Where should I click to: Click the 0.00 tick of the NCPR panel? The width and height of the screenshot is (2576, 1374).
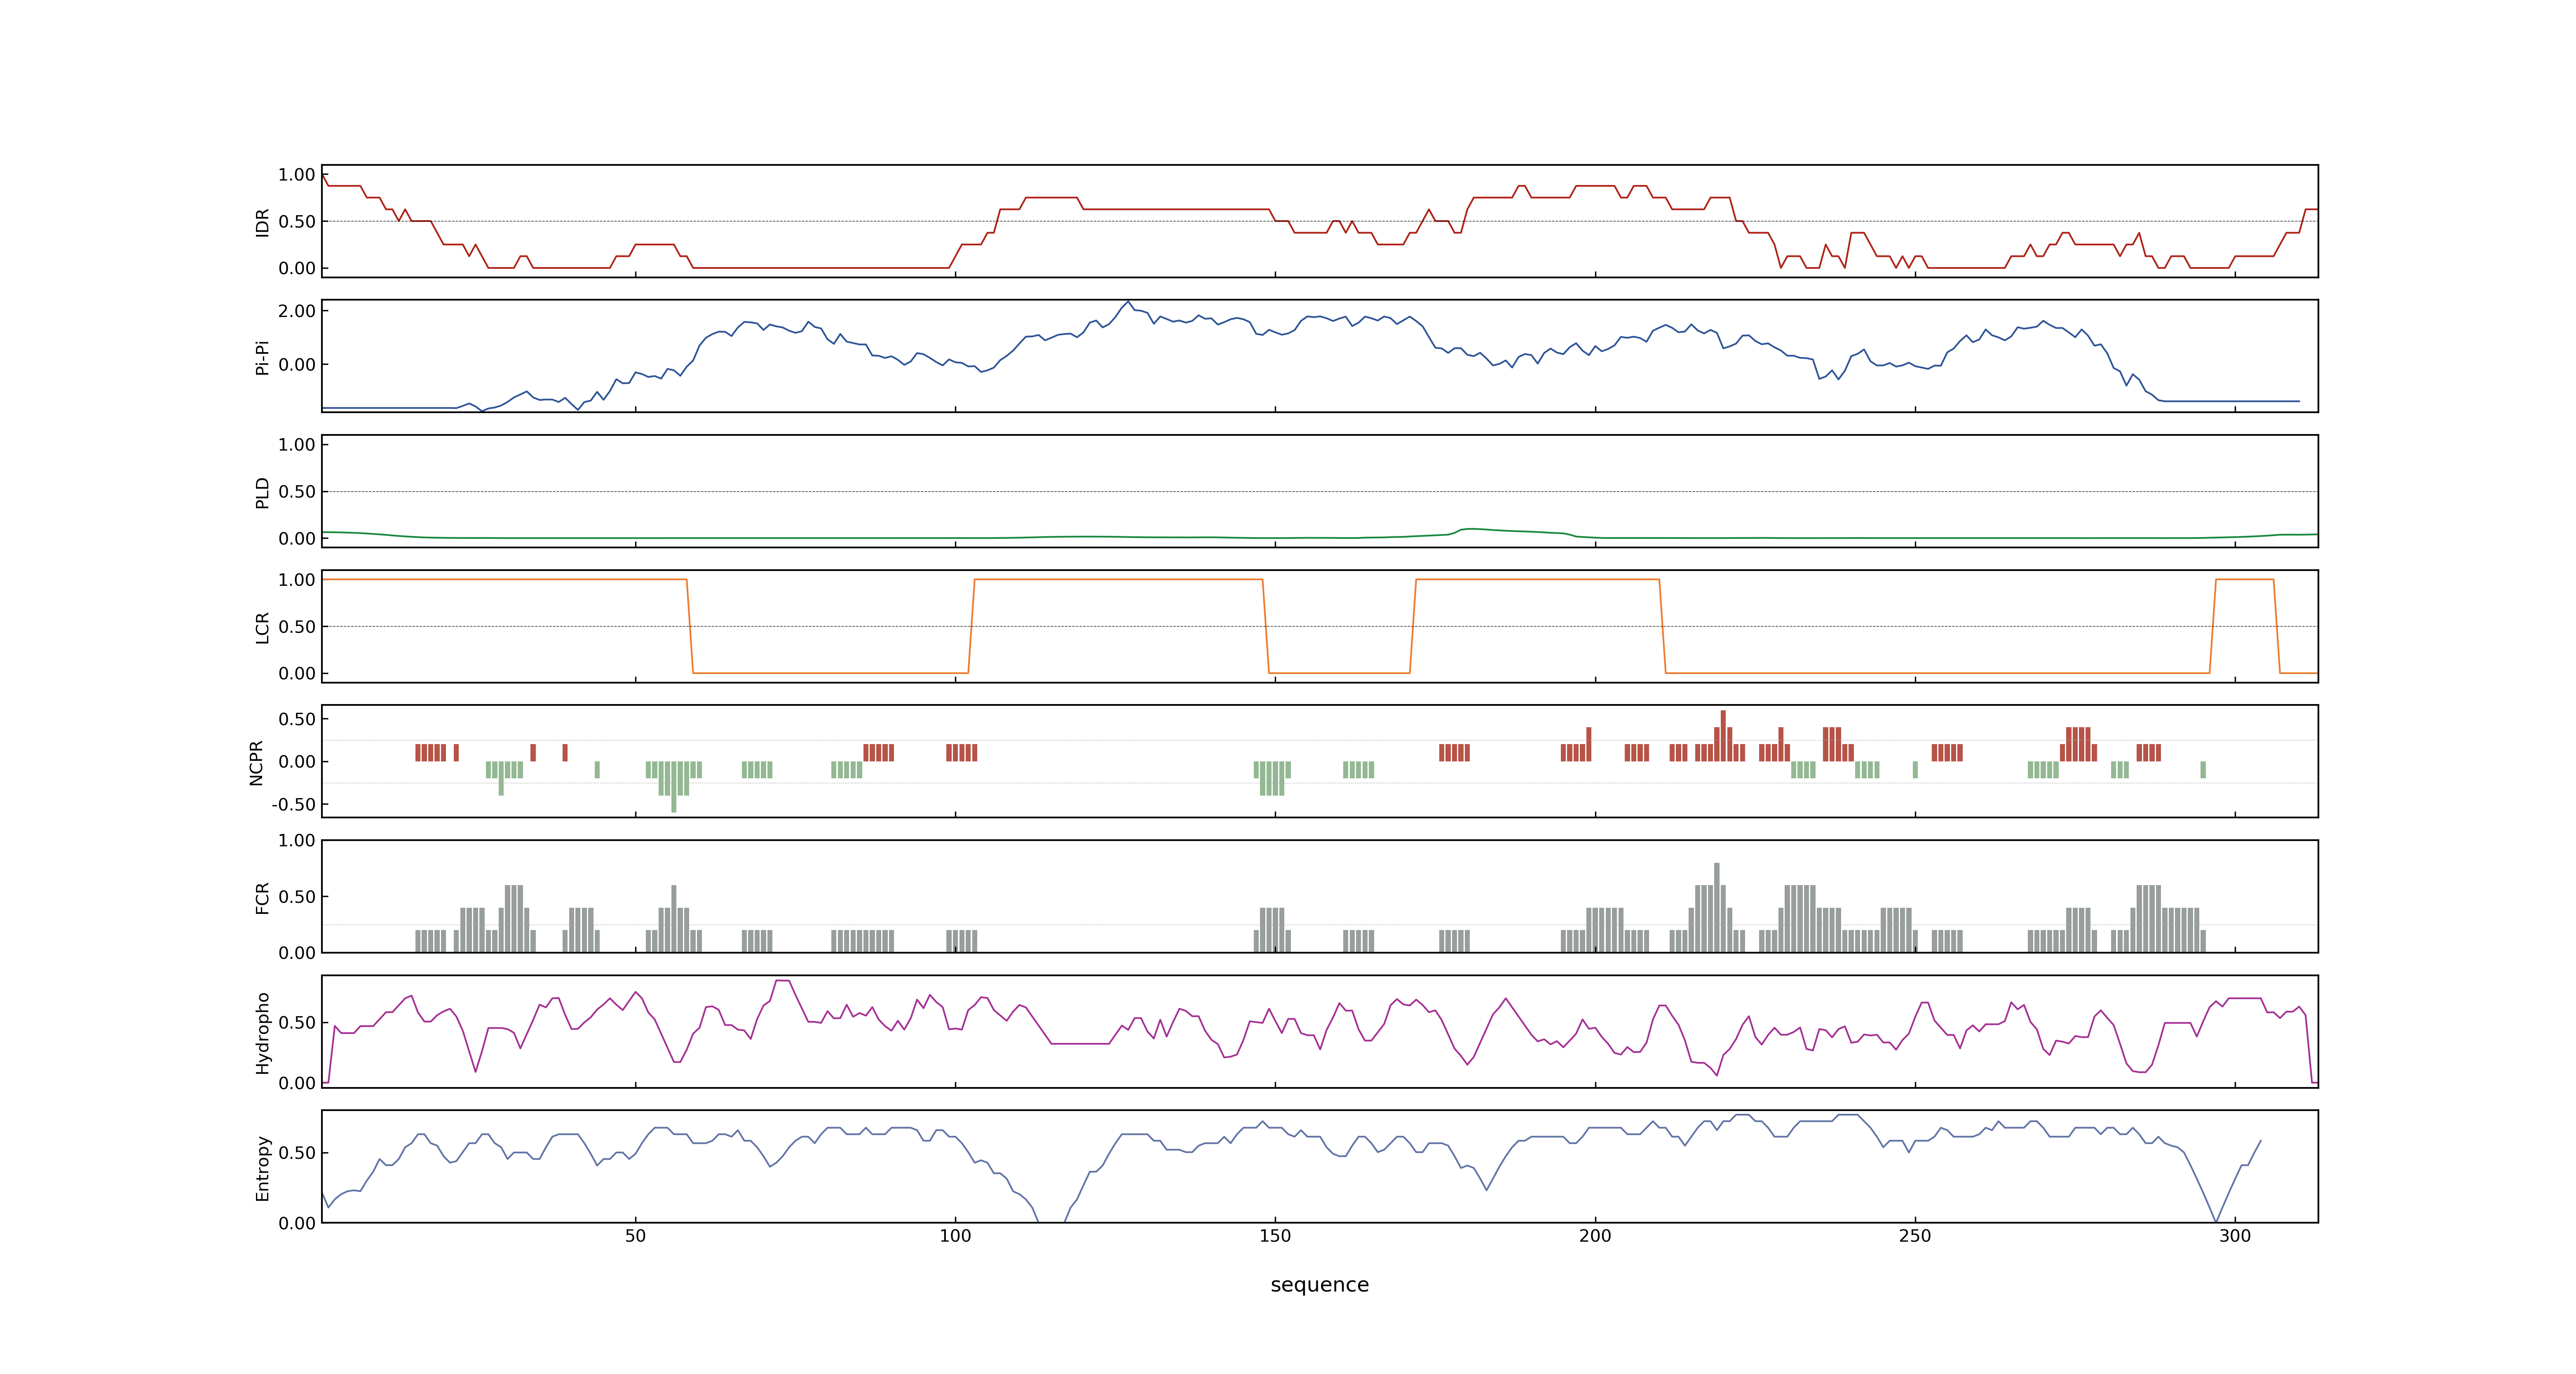[x=297, y=762]
